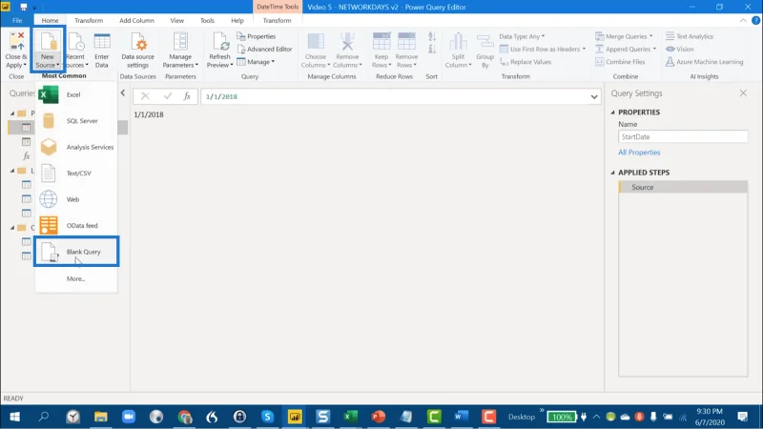Open the Help question mark icon
Screen dimensions: 763x429
point(755,20)
